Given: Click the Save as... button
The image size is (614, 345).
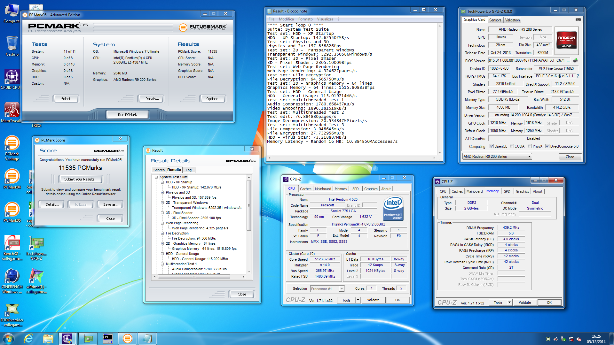Looking at the screenshot, I should coord(111,204).
